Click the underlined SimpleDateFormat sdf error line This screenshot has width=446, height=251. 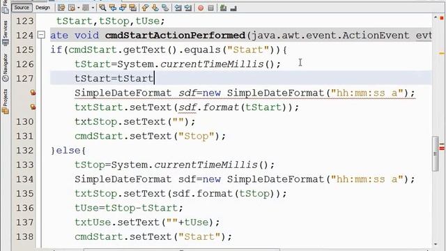click(245, 93)
